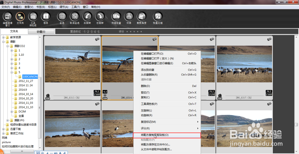Choose 工具调色板(P) in context menu
Screen dimensions: 299x154
(167, 104)
